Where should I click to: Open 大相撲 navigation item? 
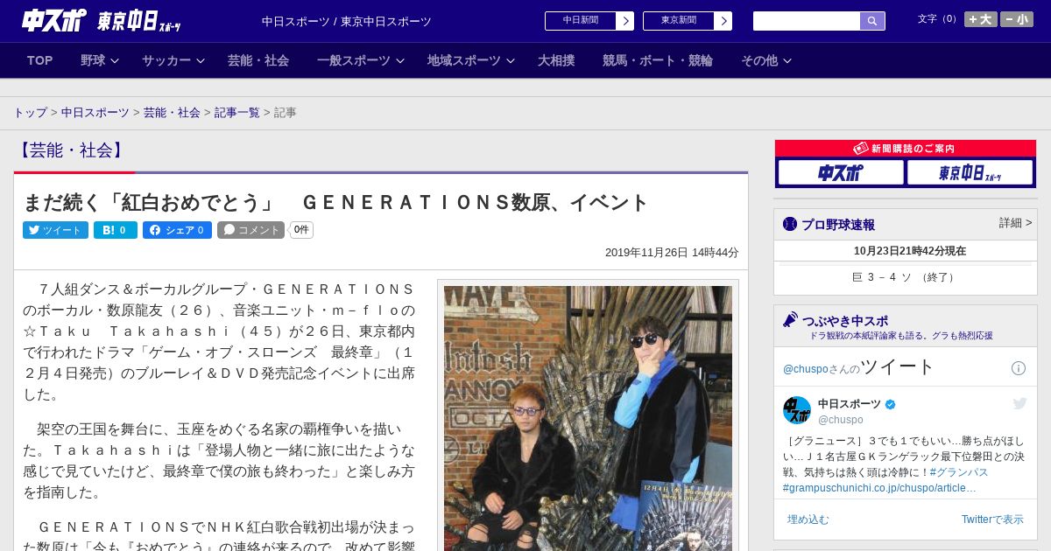pos(556,60)
